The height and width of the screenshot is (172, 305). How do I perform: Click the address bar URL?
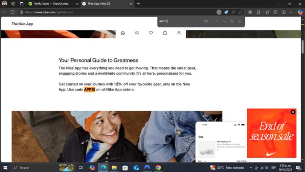pos(49,12)
